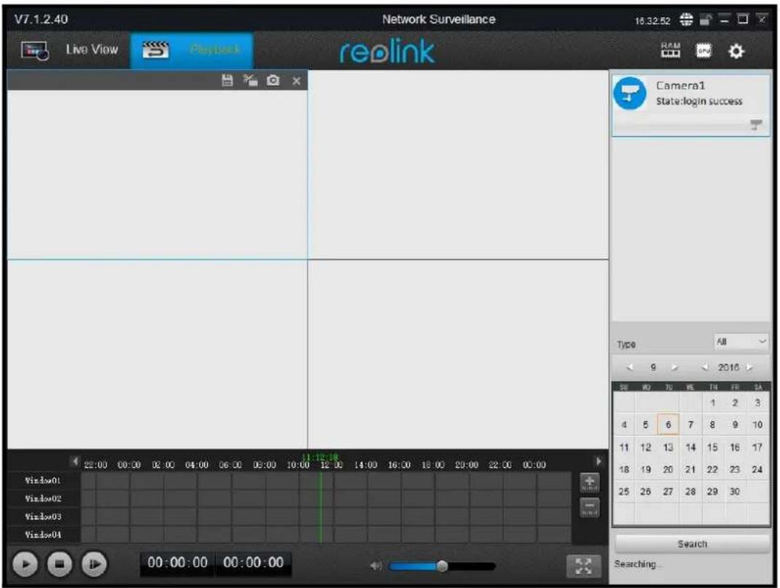Click the small camera icon under Camera1
Image resolution: width=780 pixels, height=588 pixels.
pos(756,125)
